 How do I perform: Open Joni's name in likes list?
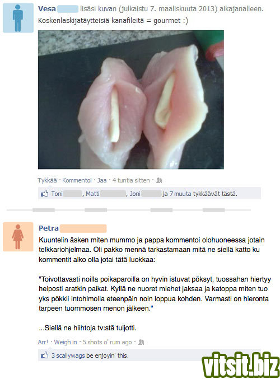[x=135, y=194]
